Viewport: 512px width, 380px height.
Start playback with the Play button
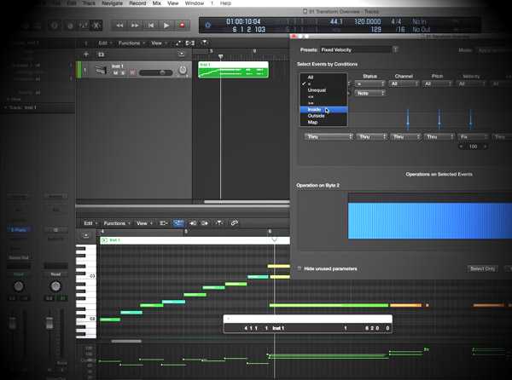pos(166,25)
